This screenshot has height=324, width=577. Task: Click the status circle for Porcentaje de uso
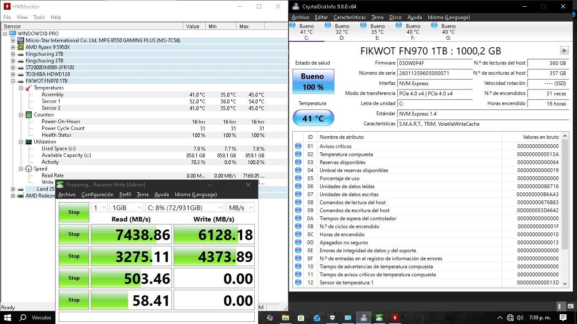click(x=298, y=178)
